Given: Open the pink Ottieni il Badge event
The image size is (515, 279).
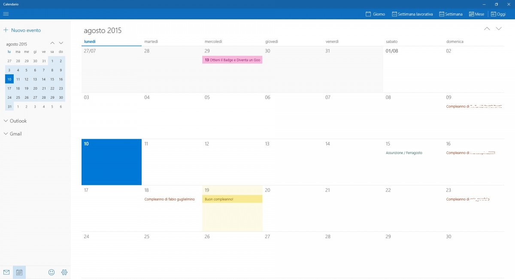Looking at the screenshot, I should click(x=232, y=60).
